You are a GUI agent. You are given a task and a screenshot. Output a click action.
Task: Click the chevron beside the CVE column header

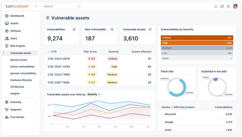click(x=49, y=52)
